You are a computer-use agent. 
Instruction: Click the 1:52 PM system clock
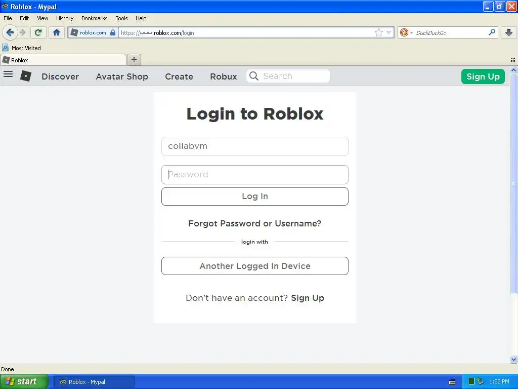pos(499,381)
